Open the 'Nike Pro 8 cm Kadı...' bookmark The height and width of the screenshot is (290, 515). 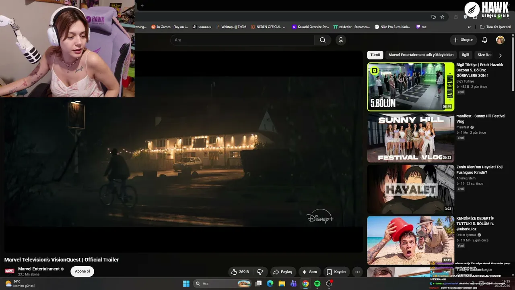pyautogui.click(x=392, y=27)
